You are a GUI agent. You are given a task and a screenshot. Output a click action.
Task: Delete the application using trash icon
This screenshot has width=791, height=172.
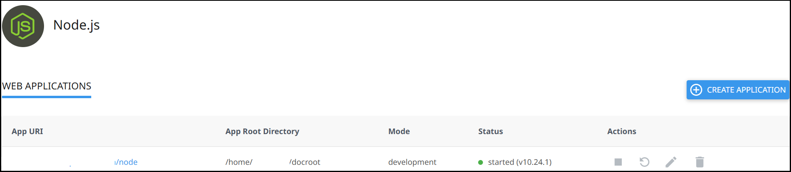coord(699,162)
